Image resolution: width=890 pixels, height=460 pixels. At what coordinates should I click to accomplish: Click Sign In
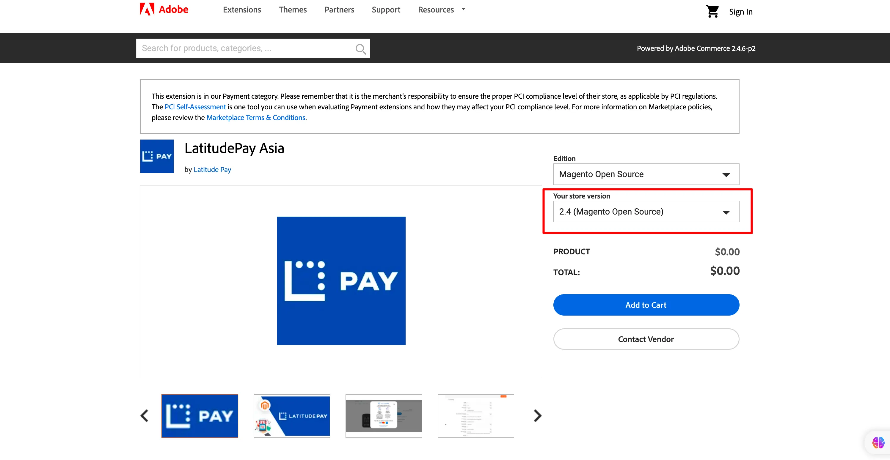741,12
